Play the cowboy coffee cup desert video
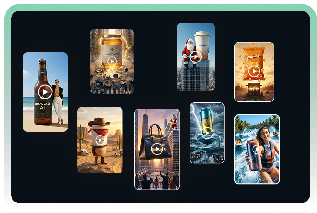 click(100, 140)
